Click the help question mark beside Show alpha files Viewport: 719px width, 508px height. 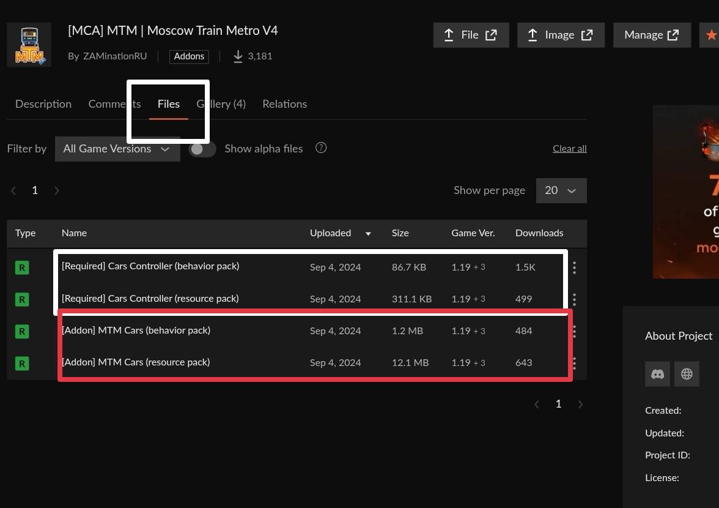click(x=321, y=148)
